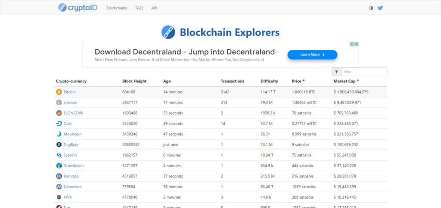Click the Dash coin icon
Viewport: 441px width, 208px height.
59,123
